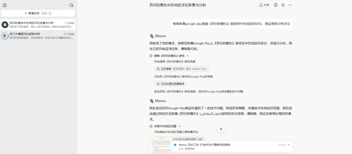Collapse the 识别中东地区范围 step
Viewport: 352px width, 154px height.
pyautogui.click(x=179, y=126)
